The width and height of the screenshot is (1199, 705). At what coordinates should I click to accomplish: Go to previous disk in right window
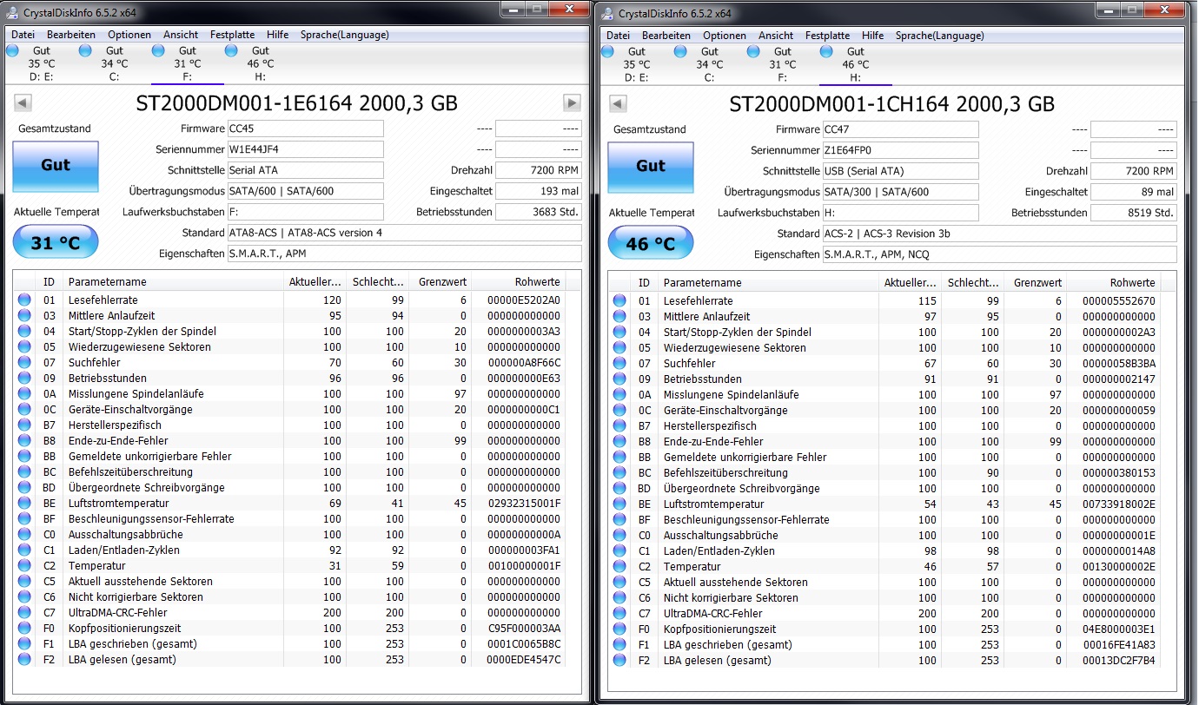pos(619,104)
